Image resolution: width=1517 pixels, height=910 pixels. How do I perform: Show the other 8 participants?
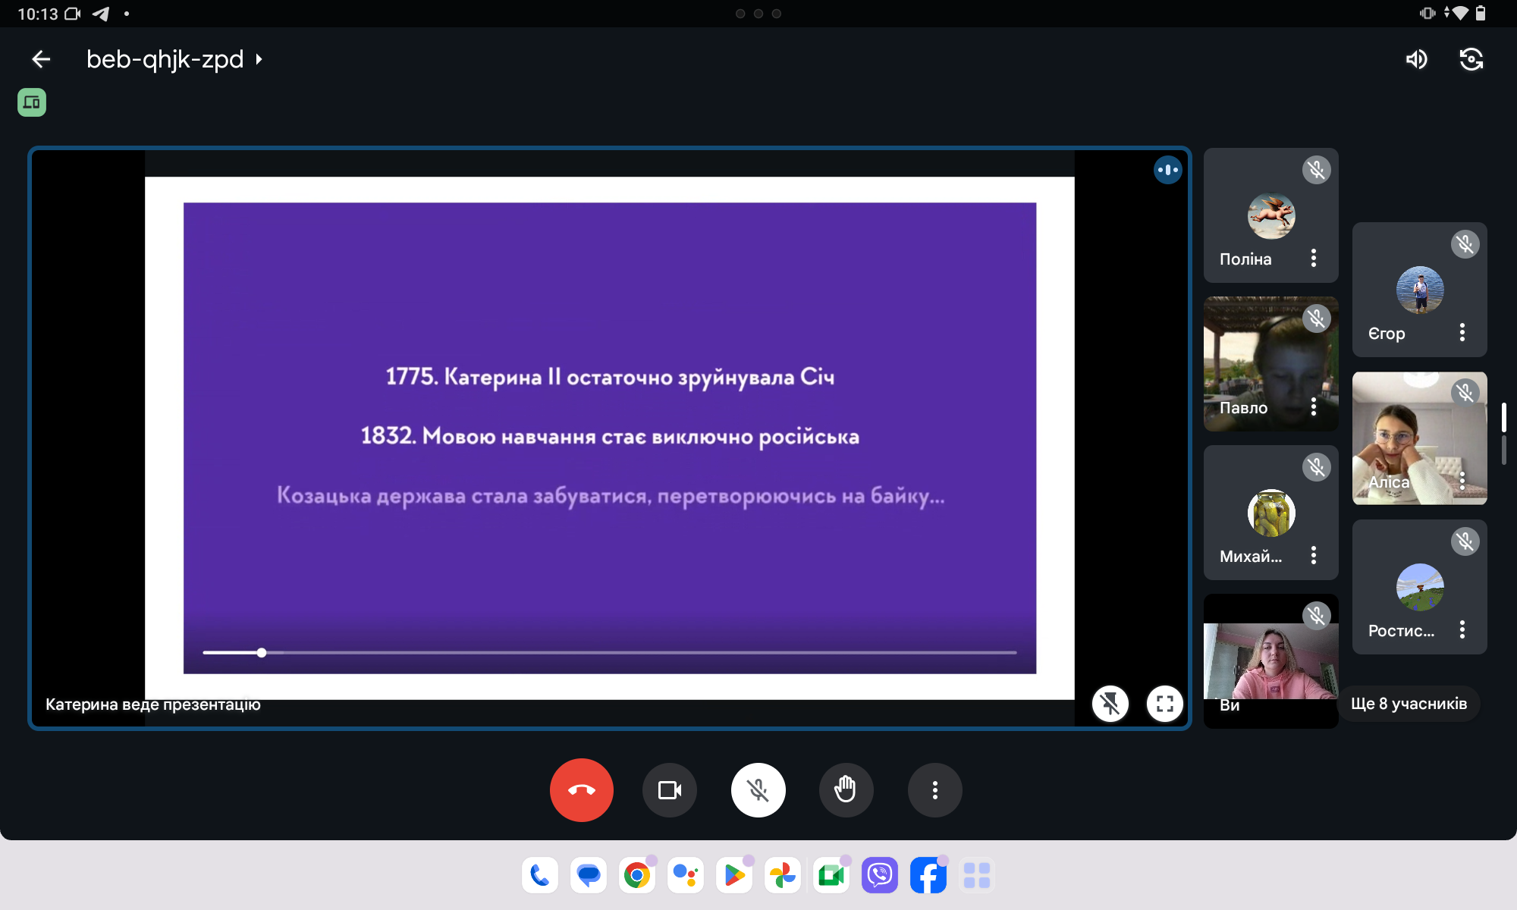(1409, 704)
